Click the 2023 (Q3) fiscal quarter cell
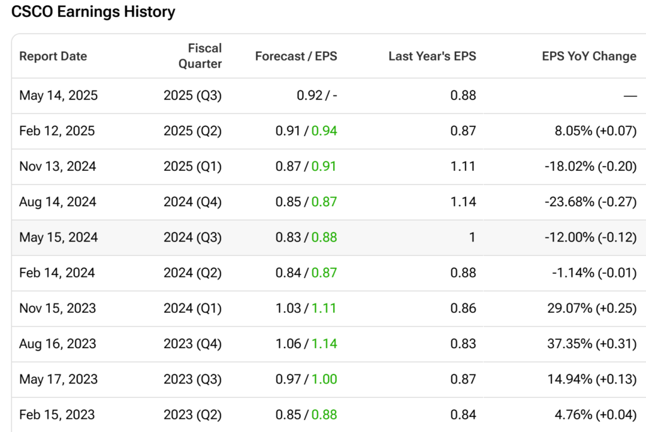 [192, 379]
